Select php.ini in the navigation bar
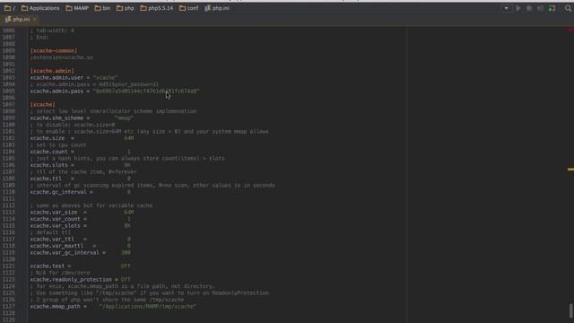This screenshot has width=574, height=323. tap(217, 8)
